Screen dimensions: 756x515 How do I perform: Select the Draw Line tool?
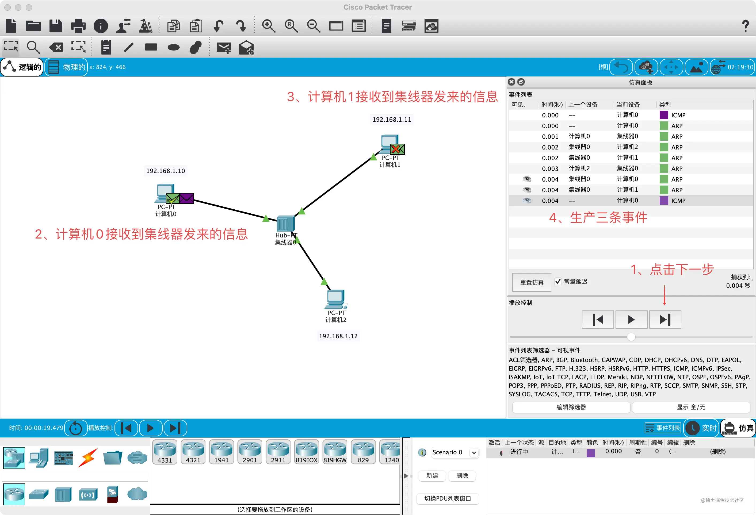pyautogui.click(x=129, y=48)
